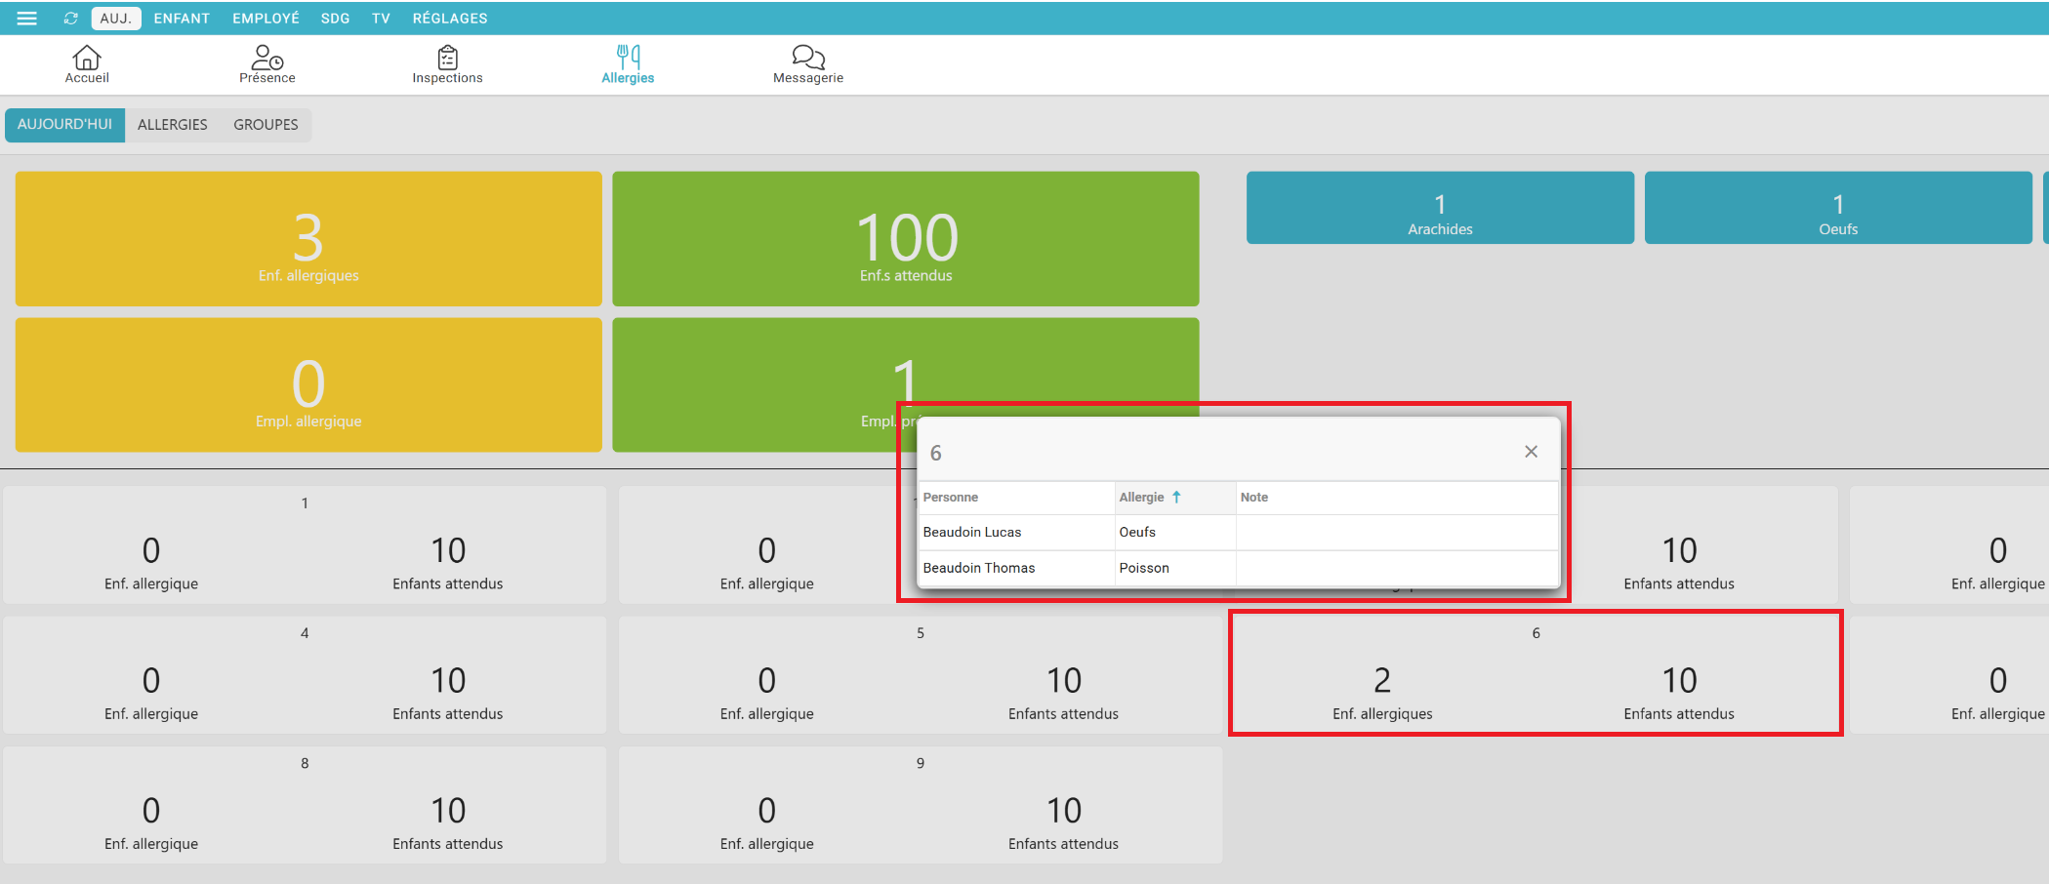
Task: Click the Arachides allergy tile
Action: pos(1440,208)
